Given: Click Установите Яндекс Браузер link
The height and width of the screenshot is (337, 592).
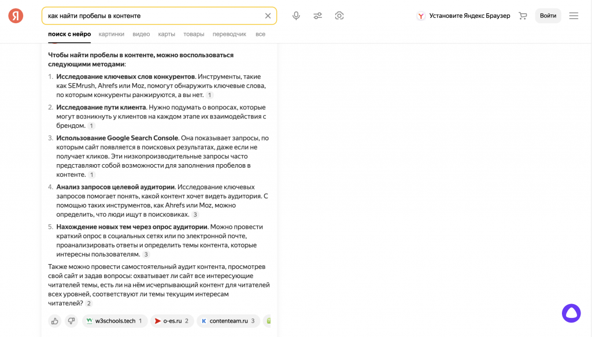Looking at the screenshot, I should (x=464, y=16).
